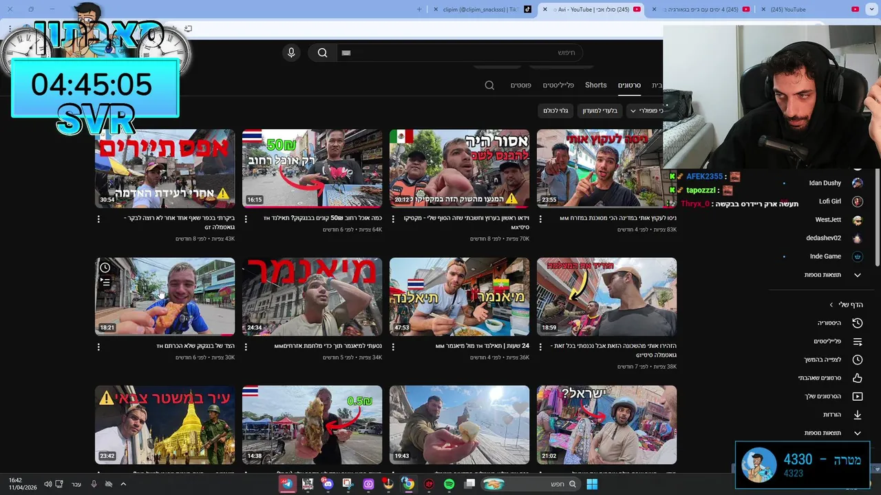Switch to the '(245) YouTube' browser tab
881x495 pixels.
811,10
